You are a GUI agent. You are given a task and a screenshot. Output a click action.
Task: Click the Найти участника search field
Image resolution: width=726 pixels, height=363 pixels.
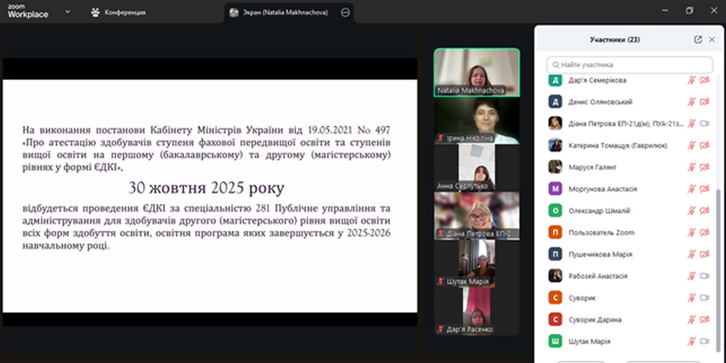(629, 65)
